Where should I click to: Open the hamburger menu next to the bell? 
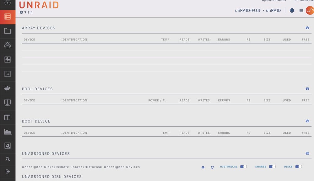301,11
